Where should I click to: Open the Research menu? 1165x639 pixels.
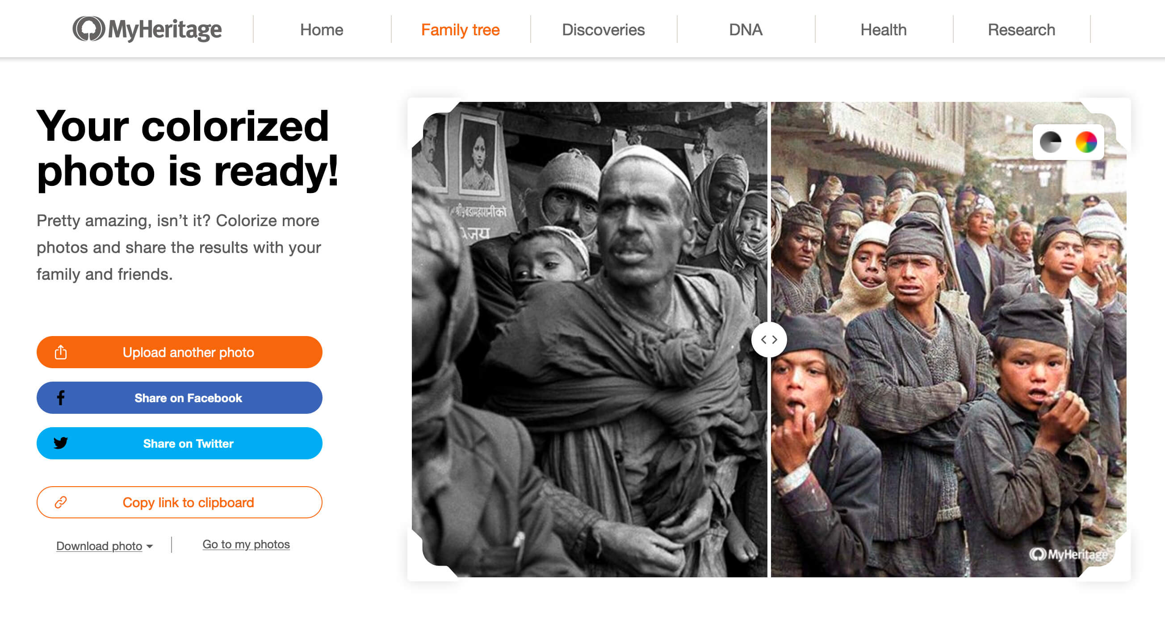point(1021,30)
